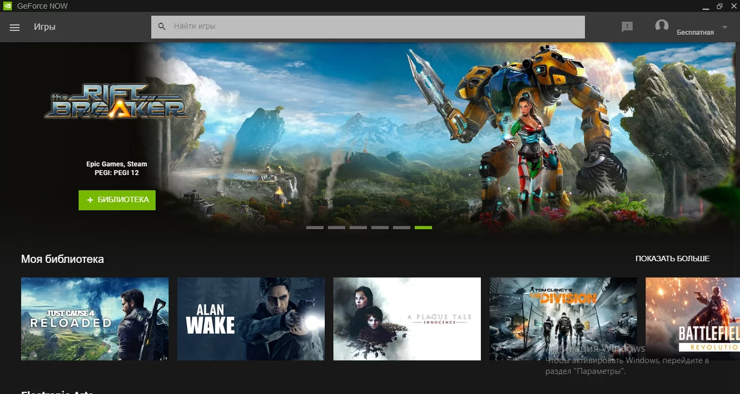
Task: Restore down the GeForce NOW window
Action: tap(719, 6)
